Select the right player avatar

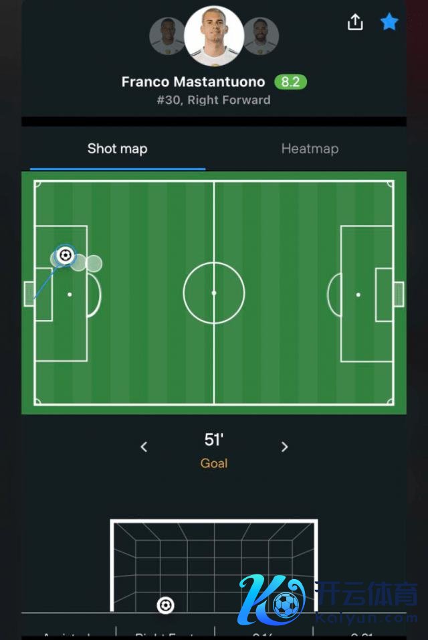tap(261, 35)
